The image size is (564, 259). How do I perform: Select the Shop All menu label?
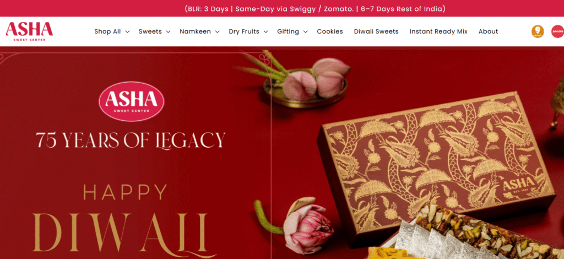107,31
